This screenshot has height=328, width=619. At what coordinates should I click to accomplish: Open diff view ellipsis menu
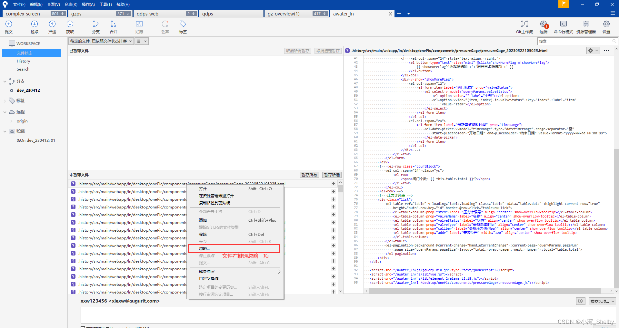(606, 51)
